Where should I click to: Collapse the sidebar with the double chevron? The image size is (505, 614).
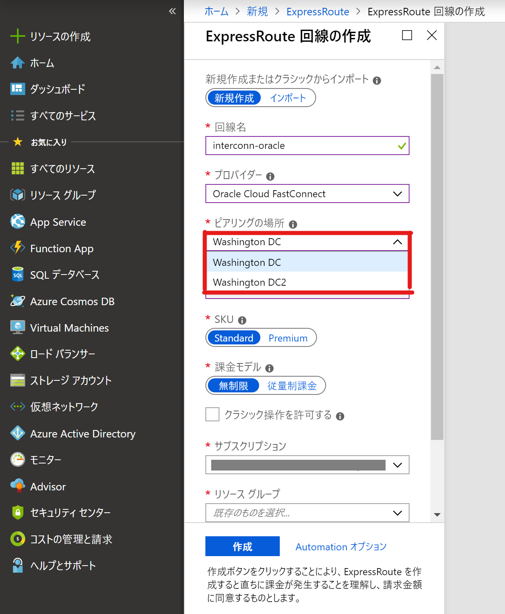tap(172, 11)
